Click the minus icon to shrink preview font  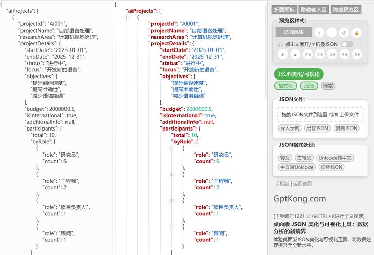point(332,33)
